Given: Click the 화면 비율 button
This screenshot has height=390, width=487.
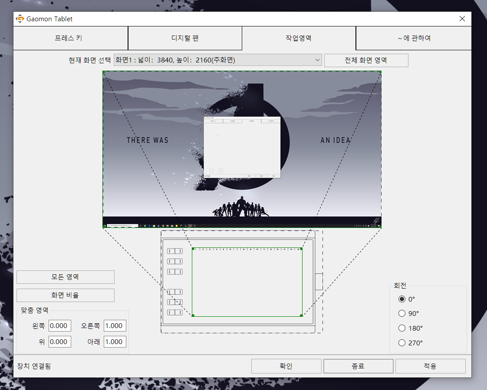Looking at the screenshot, I should coord(66,295).
